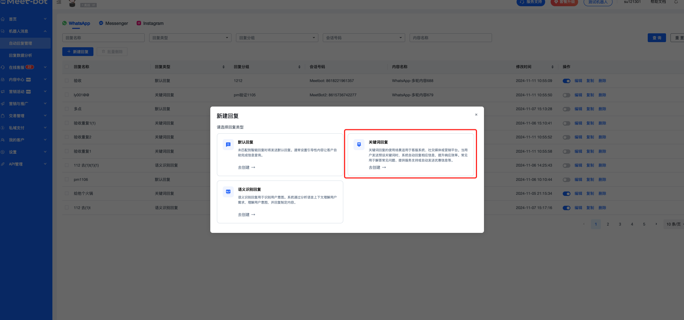Click the 关键词回复 card icon in dialog
684x320 pixels.
point(359,145)
